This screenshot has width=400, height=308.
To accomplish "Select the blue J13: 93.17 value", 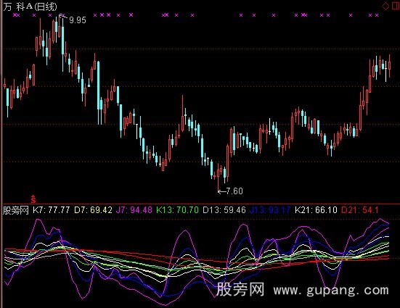I will click(x=270, y=210).
